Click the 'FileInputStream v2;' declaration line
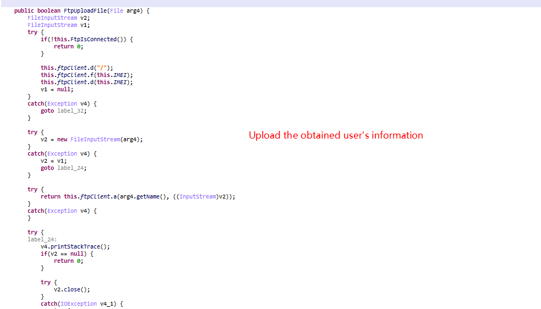Viewport: 541px width, 309px height. (59, 18)
